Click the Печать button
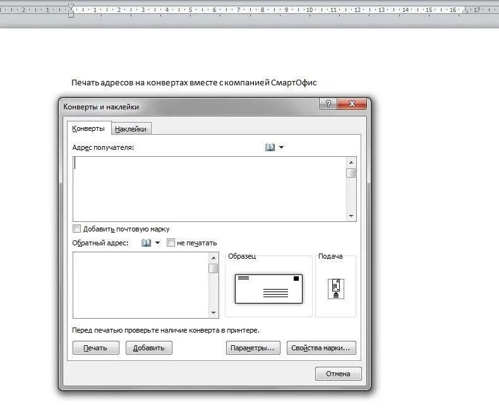 (96, 348)
